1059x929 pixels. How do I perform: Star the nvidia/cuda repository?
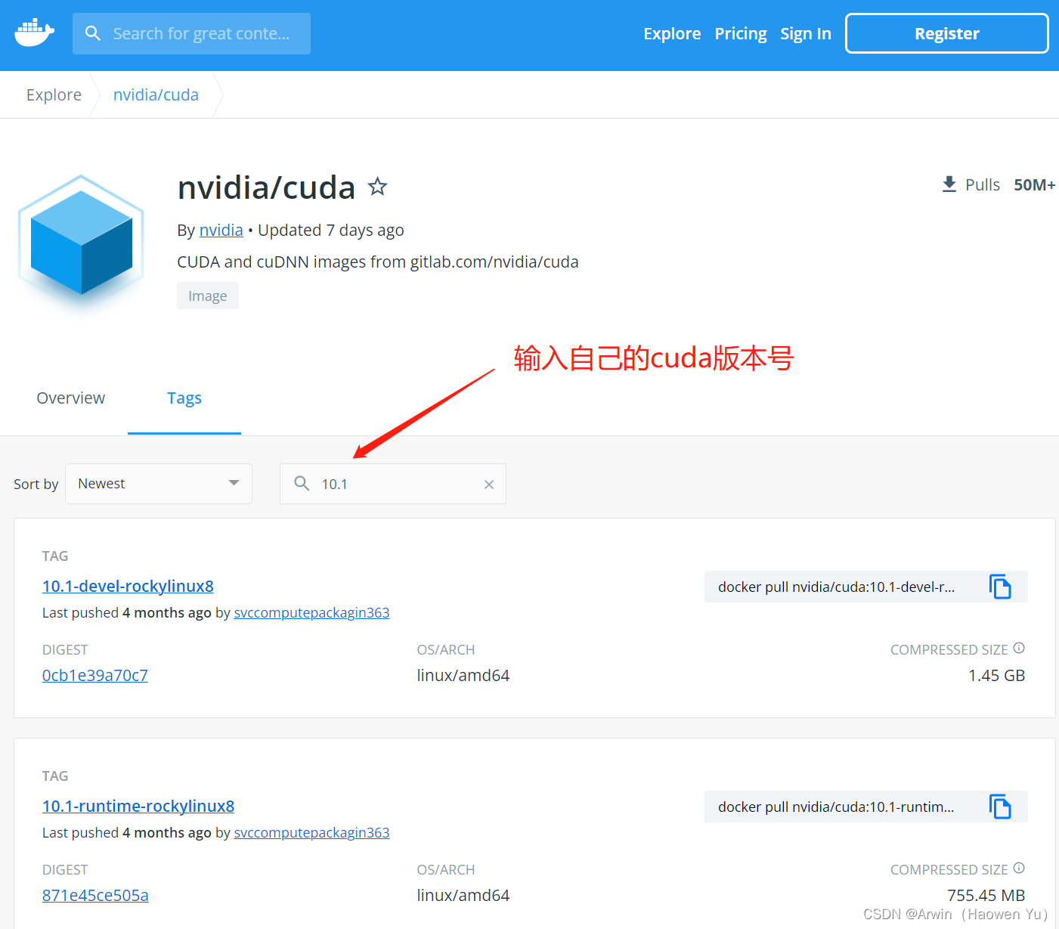[378, 186]
